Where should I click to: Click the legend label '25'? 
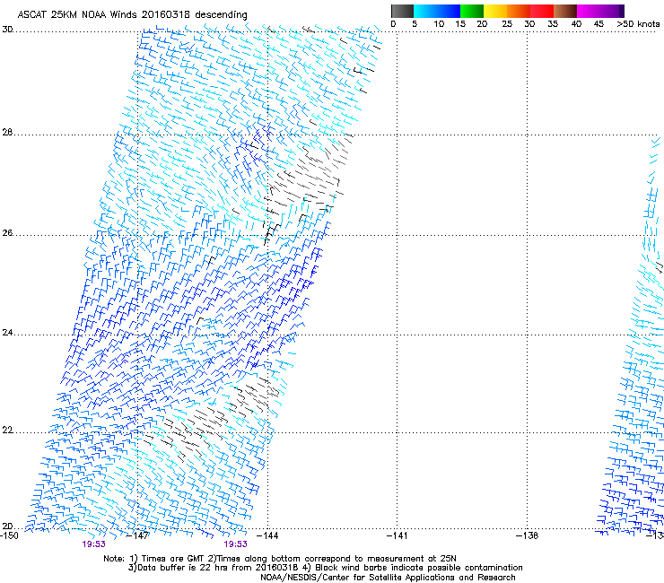(507, 24)
